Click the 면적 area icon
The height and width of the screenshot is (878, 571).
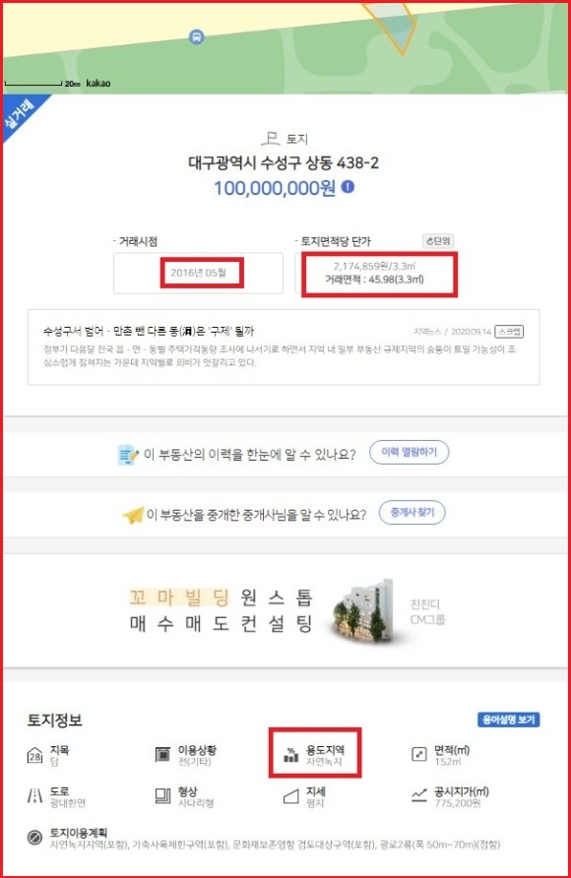(x=418, y=754)
